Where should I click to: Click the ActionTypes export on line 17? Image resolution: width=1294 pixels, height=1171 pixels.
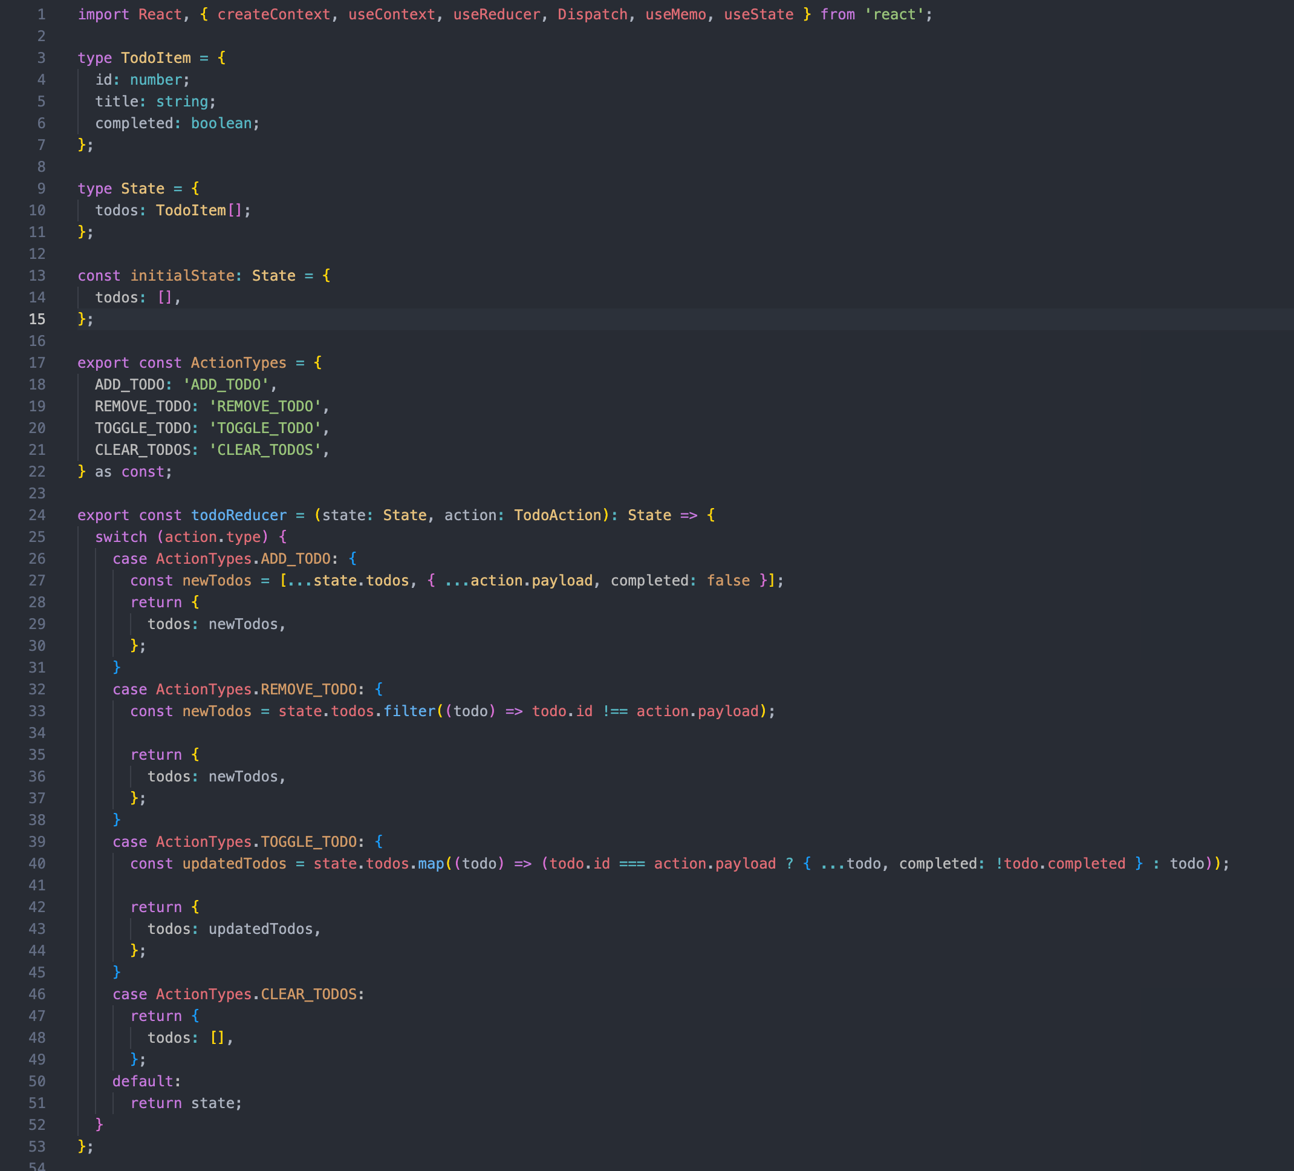coord(238,363)
